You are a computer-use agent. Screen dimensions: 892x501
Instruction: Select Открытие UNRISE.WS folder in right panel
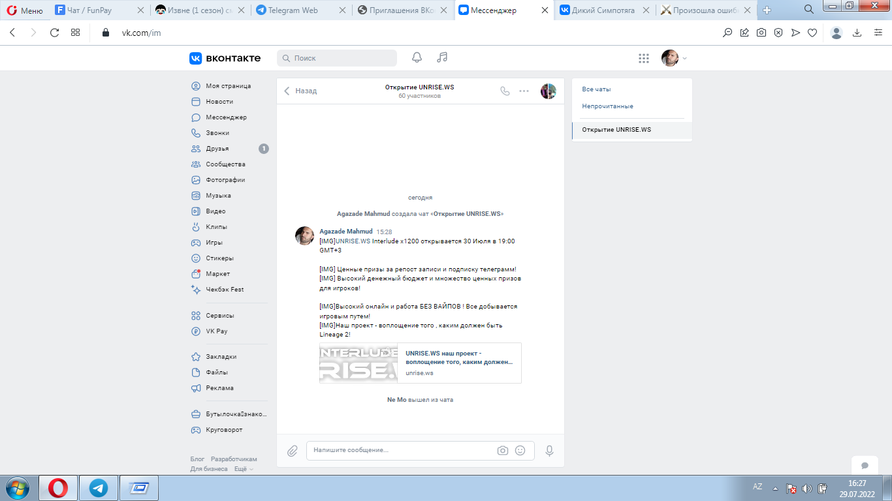click(x=631, y=130)
